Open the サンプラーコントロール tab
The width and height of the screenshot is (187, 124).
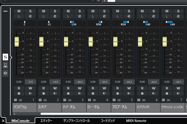tap(76, 121)
